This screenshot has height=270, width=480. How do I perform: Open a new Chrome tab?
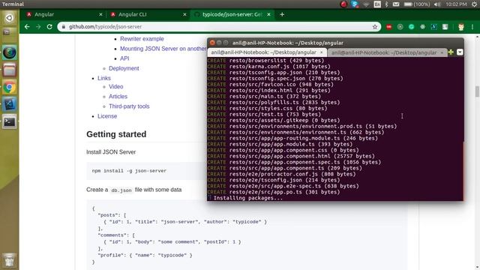[x=282, y=14]
